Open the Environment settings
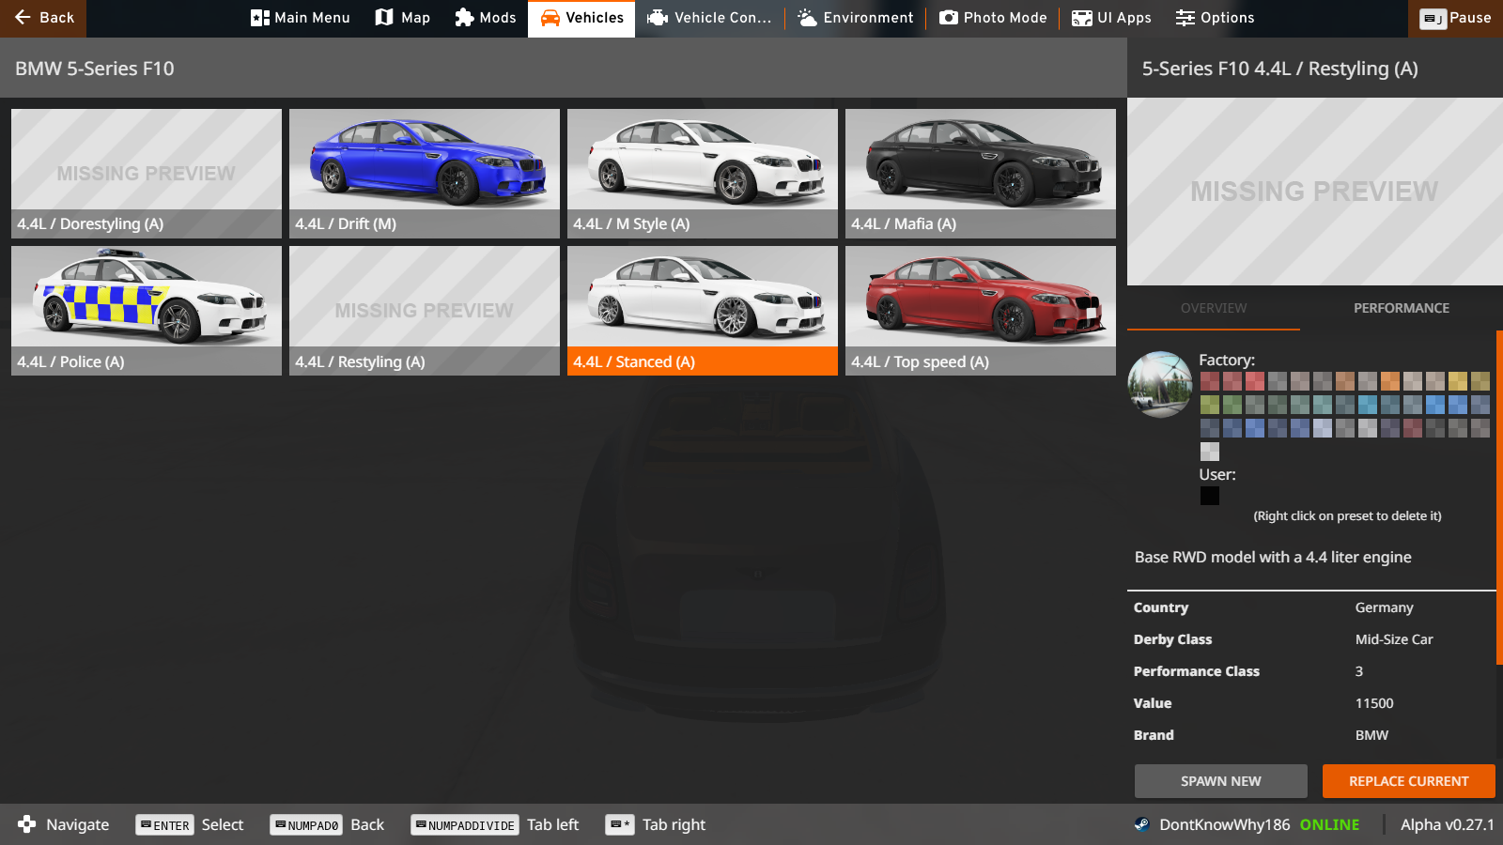Screen dimensions: 1503x845 [x=856, y=18]
